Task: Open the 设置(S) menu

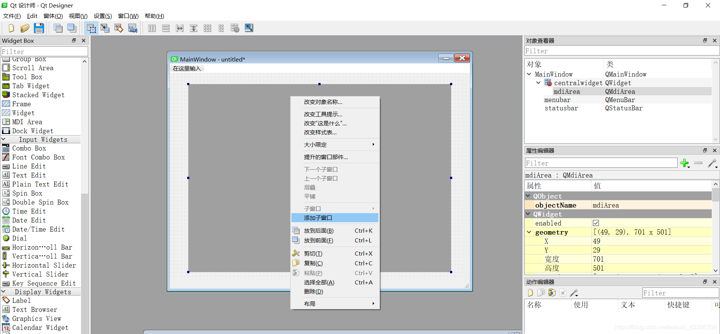Action: point(103,16)
